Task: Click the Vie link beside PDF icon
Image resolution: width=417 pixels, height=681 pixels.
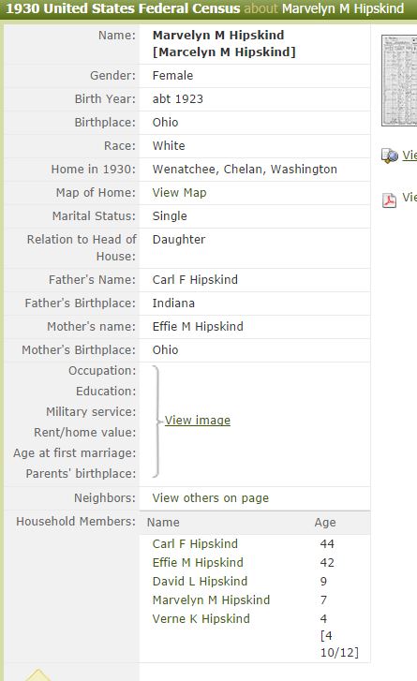Action: tap(410, 197)
